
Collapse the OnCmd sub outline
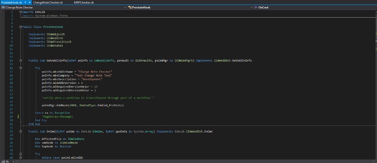point(20,131)
